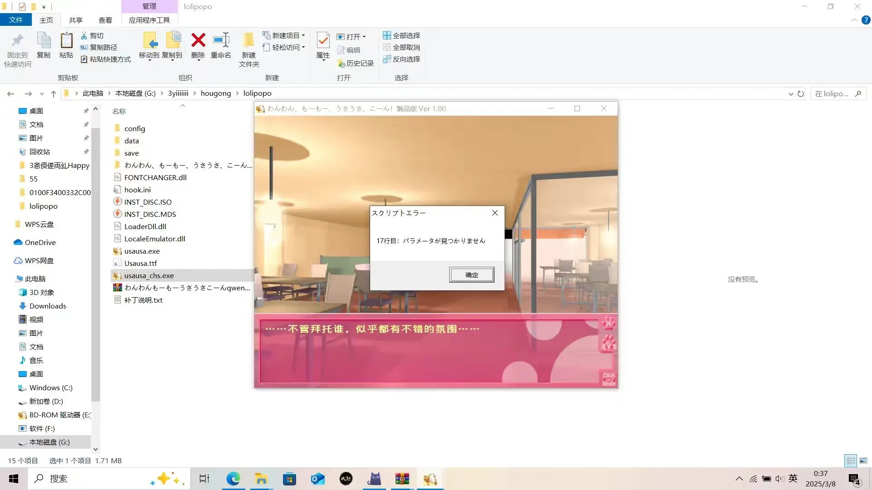Select the INST_DISC.ISO file
Viewport: 872px width, 490px height.
148,202
